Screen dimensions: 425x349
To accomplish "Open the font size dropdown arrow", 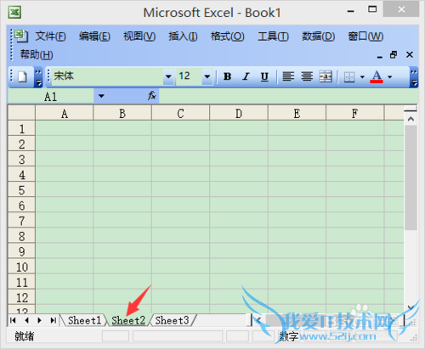I will [x=207, y=76].
